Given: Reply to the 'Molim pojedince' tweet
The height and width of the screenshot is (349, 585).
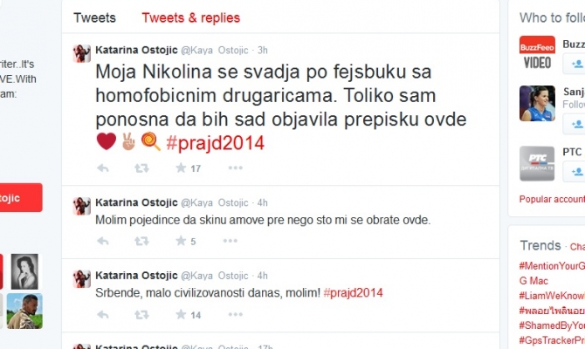Looking at the screenshot, I should [x=103, y=241].
